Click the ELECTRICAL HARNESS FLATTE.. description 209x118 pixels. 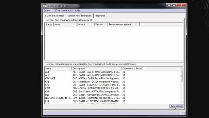[96, 101]
